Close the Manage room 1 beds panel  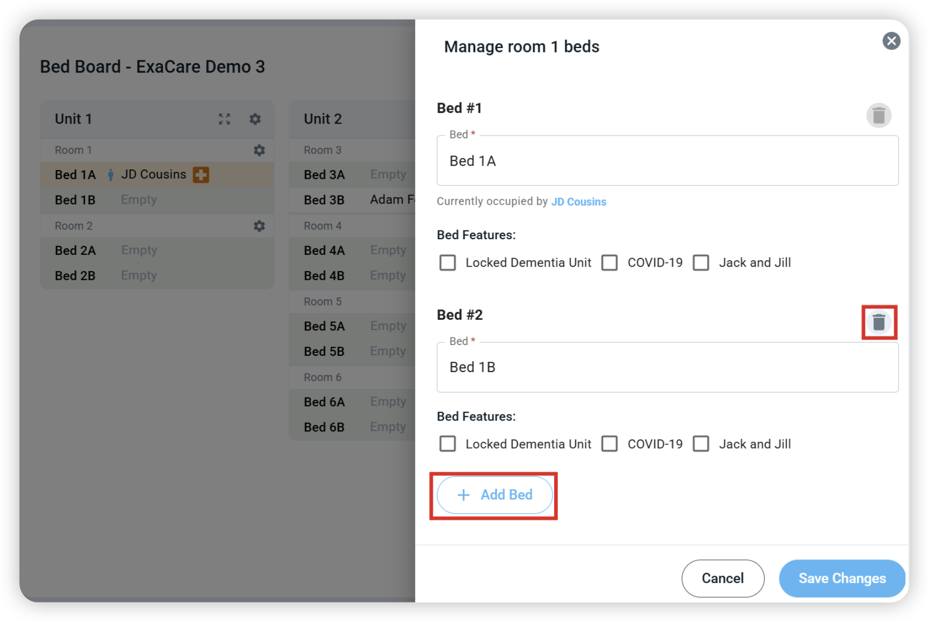(891, 40)
